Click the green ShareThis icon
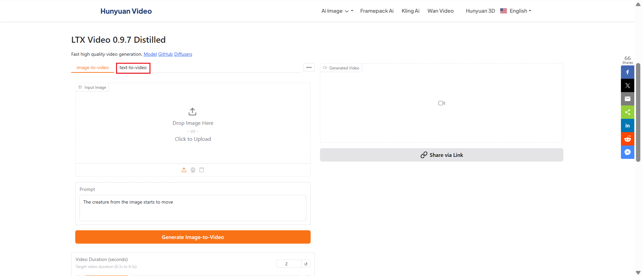The height and width of the screenshot is (276, 642). click(x=628, y=112)
